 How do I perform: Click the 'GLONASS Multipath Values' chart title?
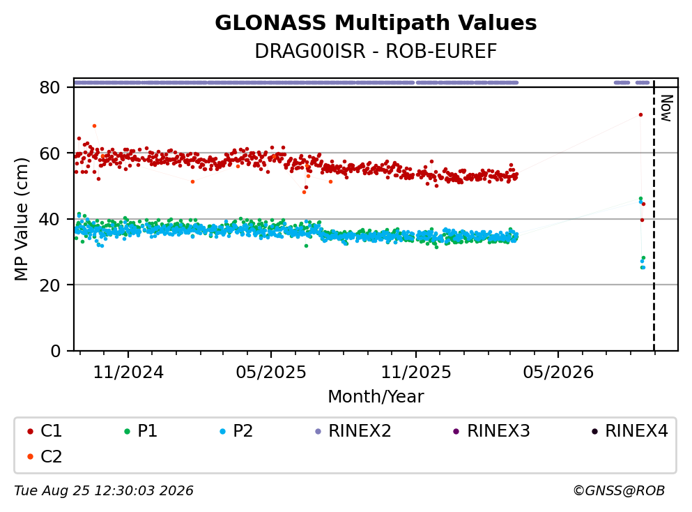376,23
